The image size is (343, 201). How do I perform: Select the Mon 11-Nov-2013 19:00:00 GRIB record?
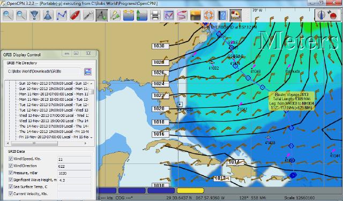pos(54,99)
